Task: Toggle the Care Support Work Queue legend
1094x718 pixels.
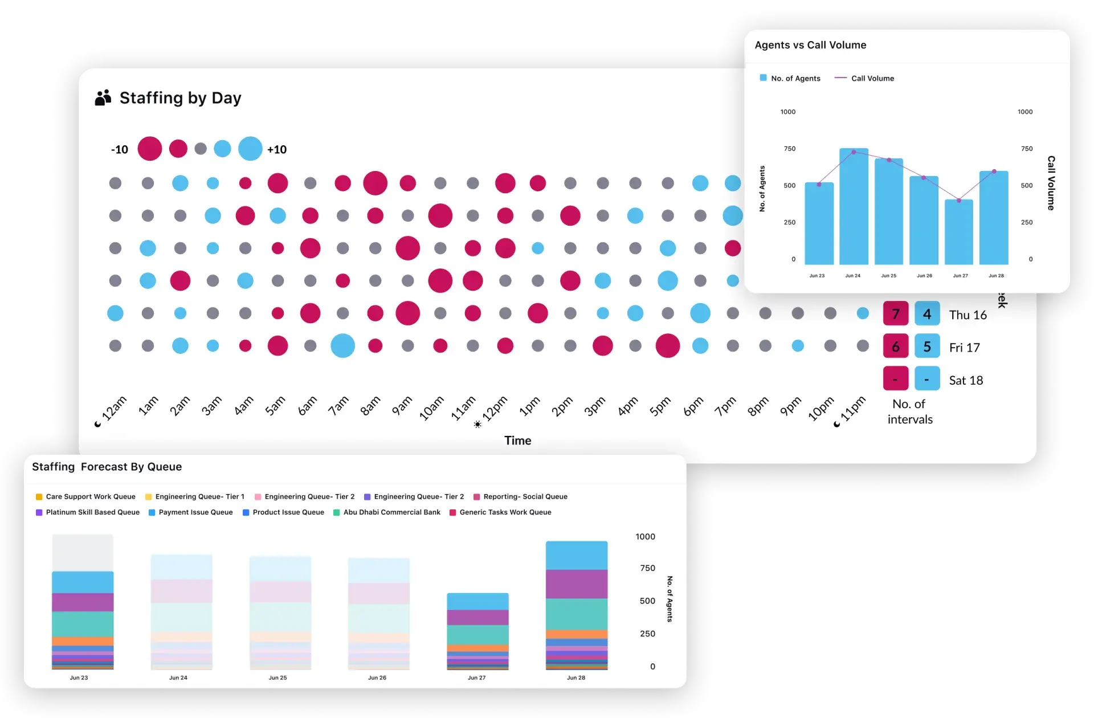Action: 91,497
